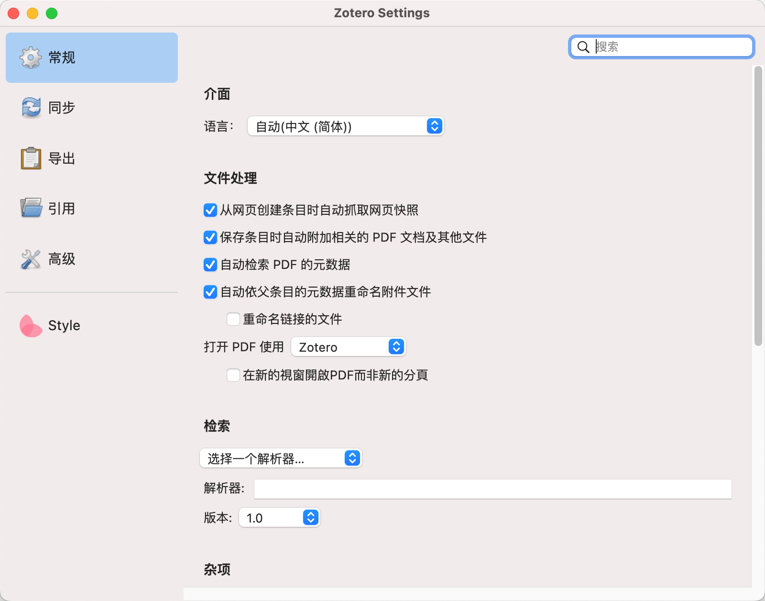This screenshot has height=601, width=765.
Task: Click the 文件处理 section heading
Action: [230, 178]
